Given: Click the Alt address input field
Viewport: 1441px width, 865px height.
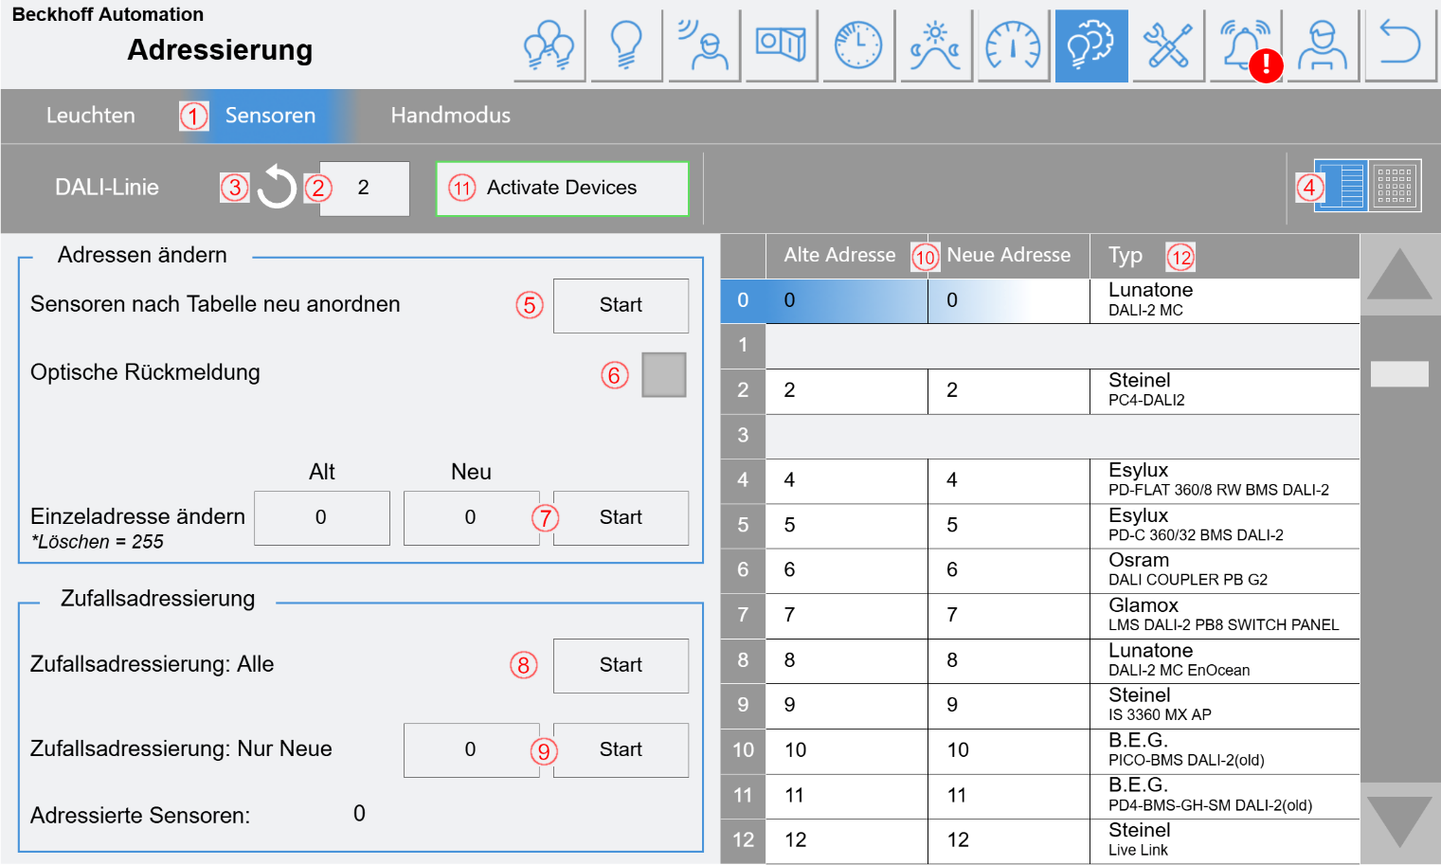Looking at the screenshot, I should point(321,517).
